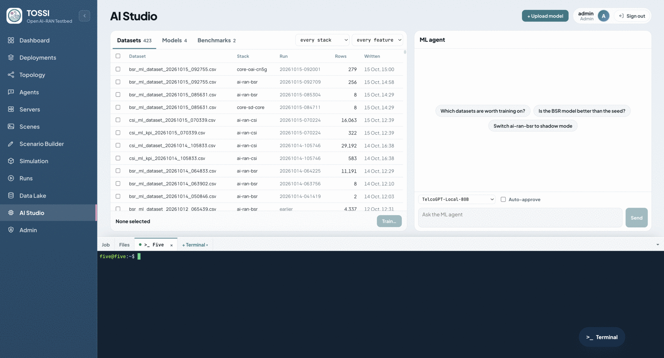Click the Simulation cube icon

coord(11,161)
